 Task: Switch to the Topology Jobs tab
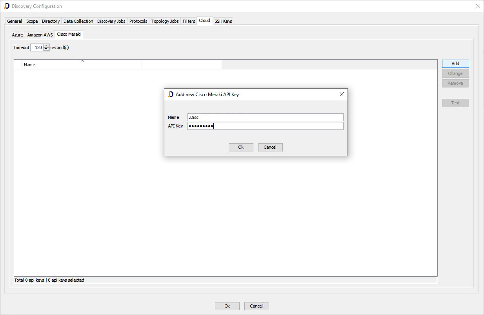165,21
